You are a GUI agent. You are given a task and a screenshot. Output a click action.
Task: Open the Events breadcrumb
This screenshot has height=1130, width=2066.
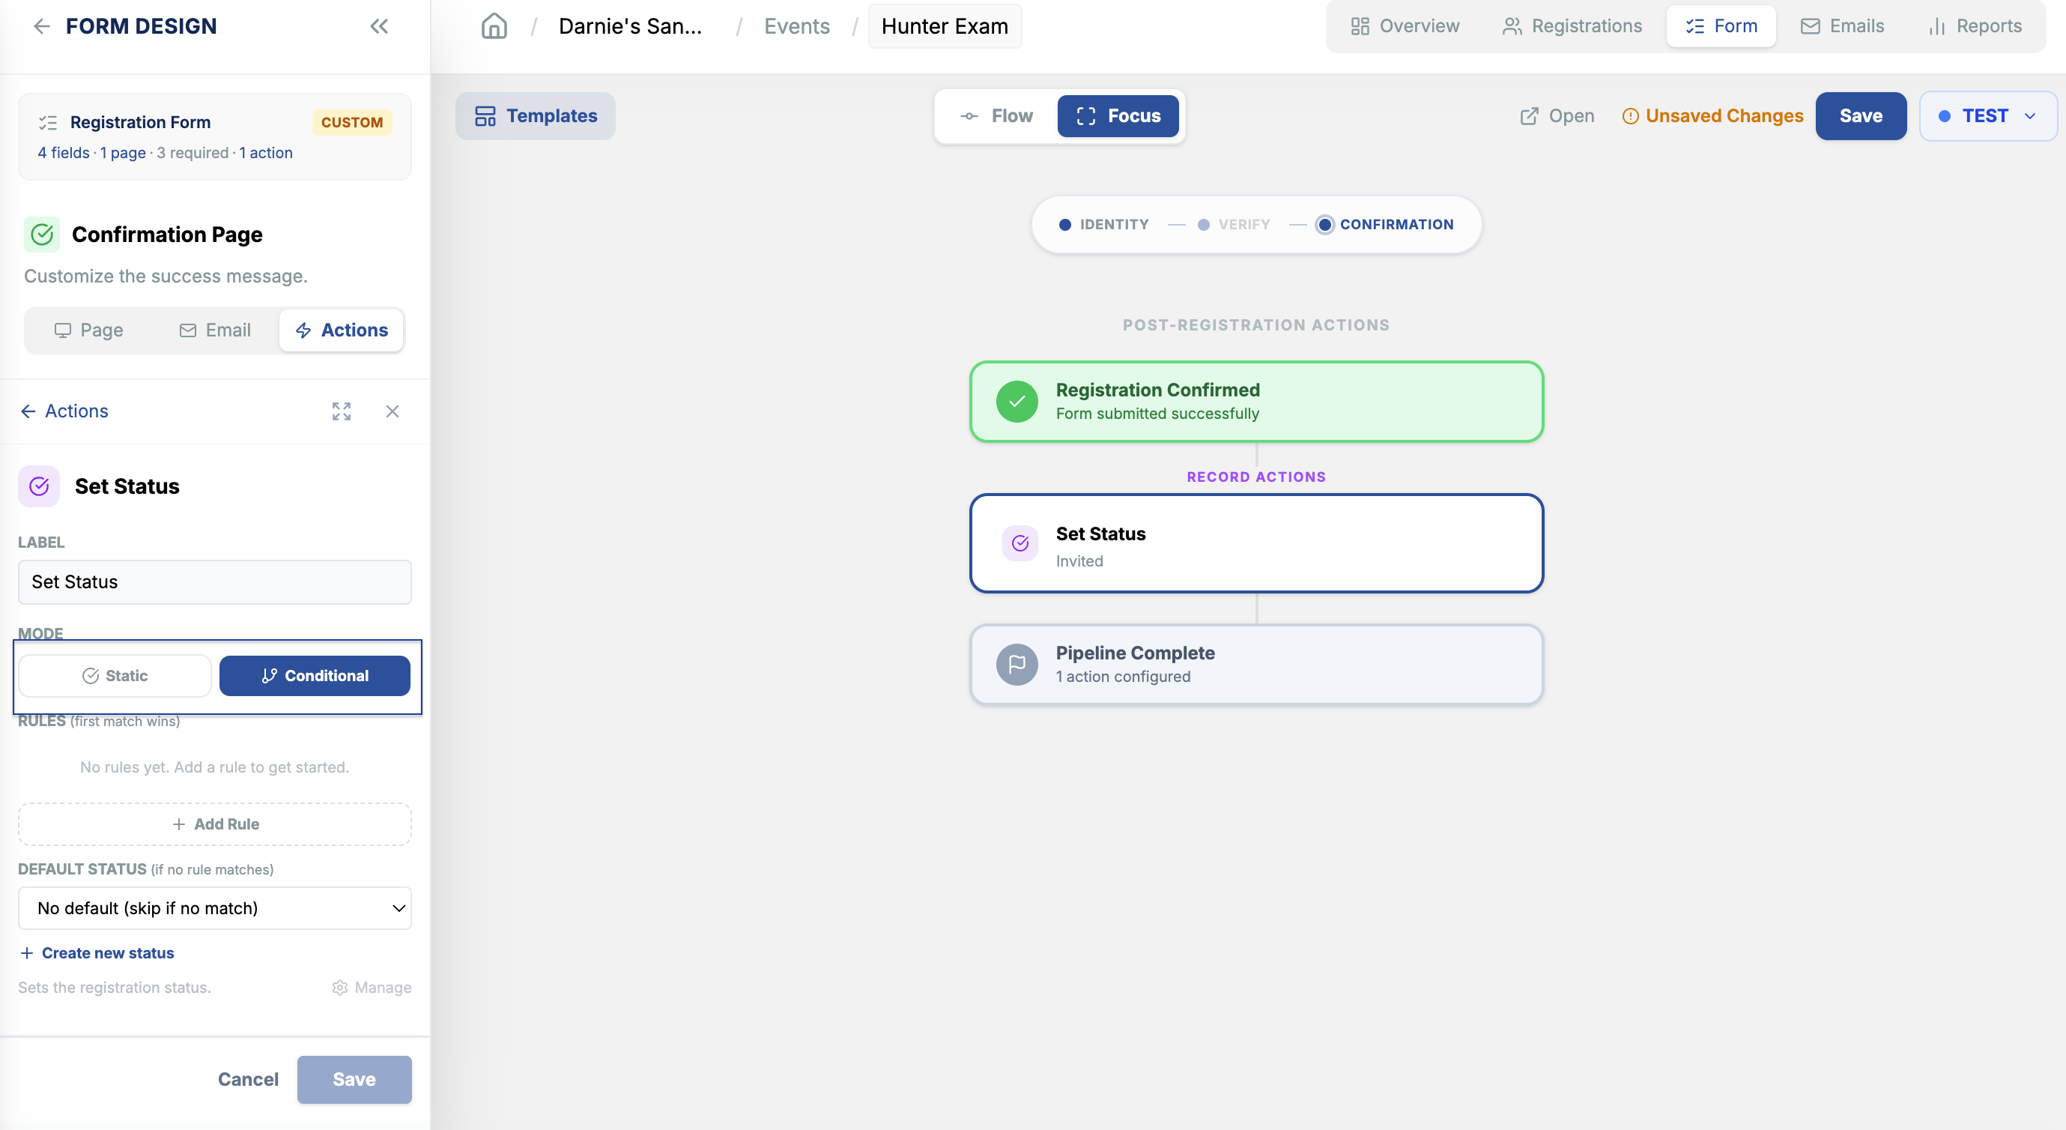click(796, 26)
